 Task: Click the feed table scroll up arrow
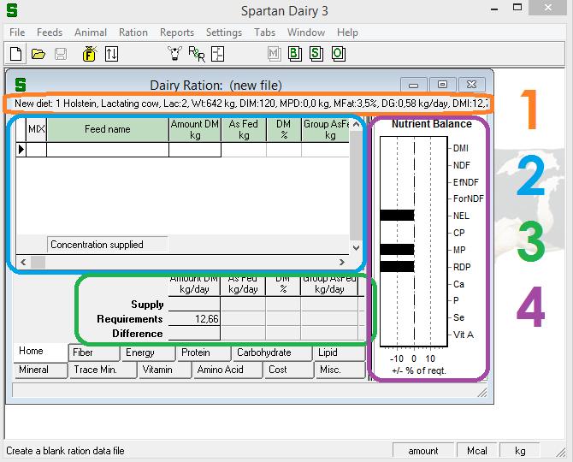tap(357, 124)
